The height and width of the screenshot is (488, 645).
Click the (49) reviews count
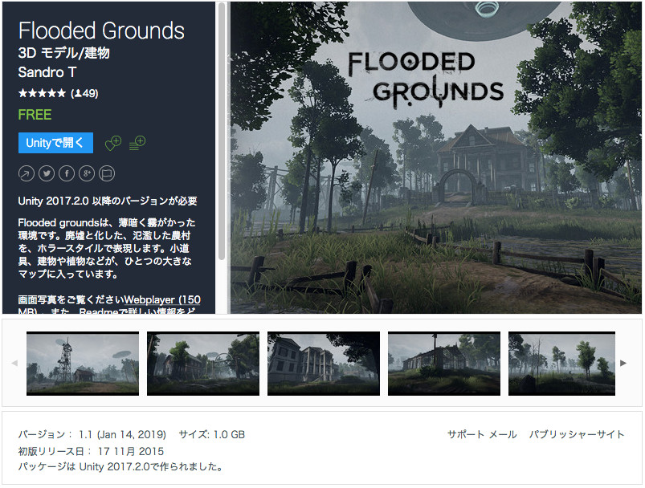(x=84, y=93)
